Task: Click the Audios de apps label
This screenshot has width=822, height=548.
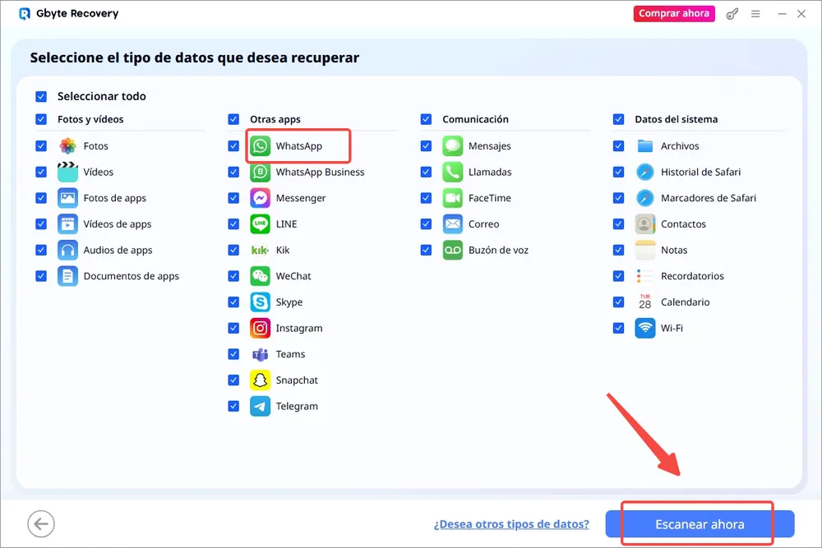Action: tap(118, 250)
